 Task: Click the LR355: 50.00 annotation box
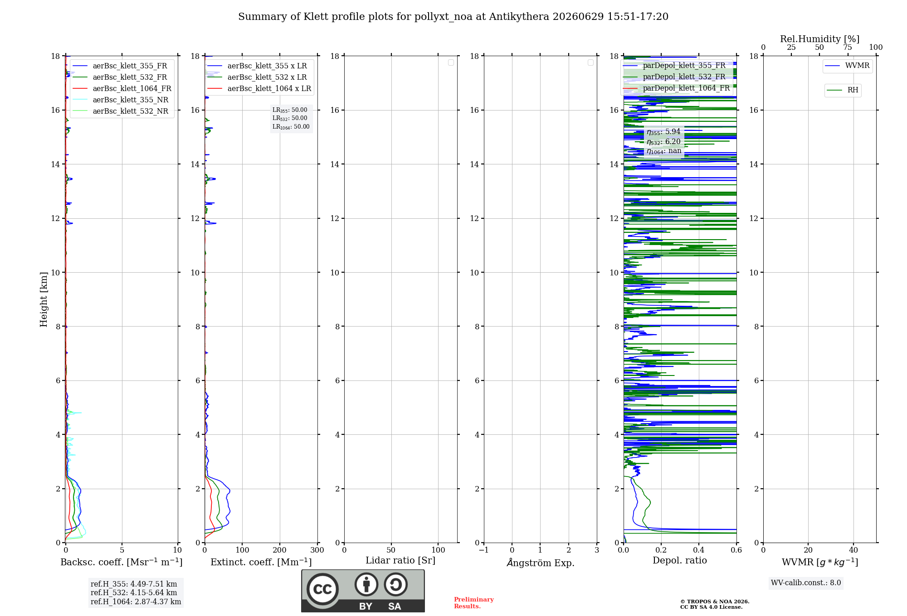pyautogui.click(x=290, y=110)
